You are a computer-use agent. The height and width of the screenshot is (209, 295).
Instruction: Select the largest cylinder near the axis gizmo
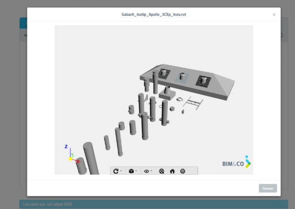(x=91, y=158)
